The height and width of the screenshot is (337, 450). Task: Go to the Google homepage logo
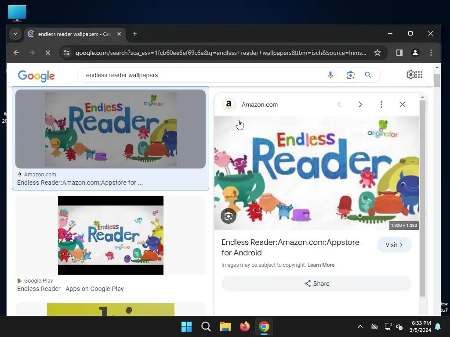pyautogui.click(x=36, y=75)
